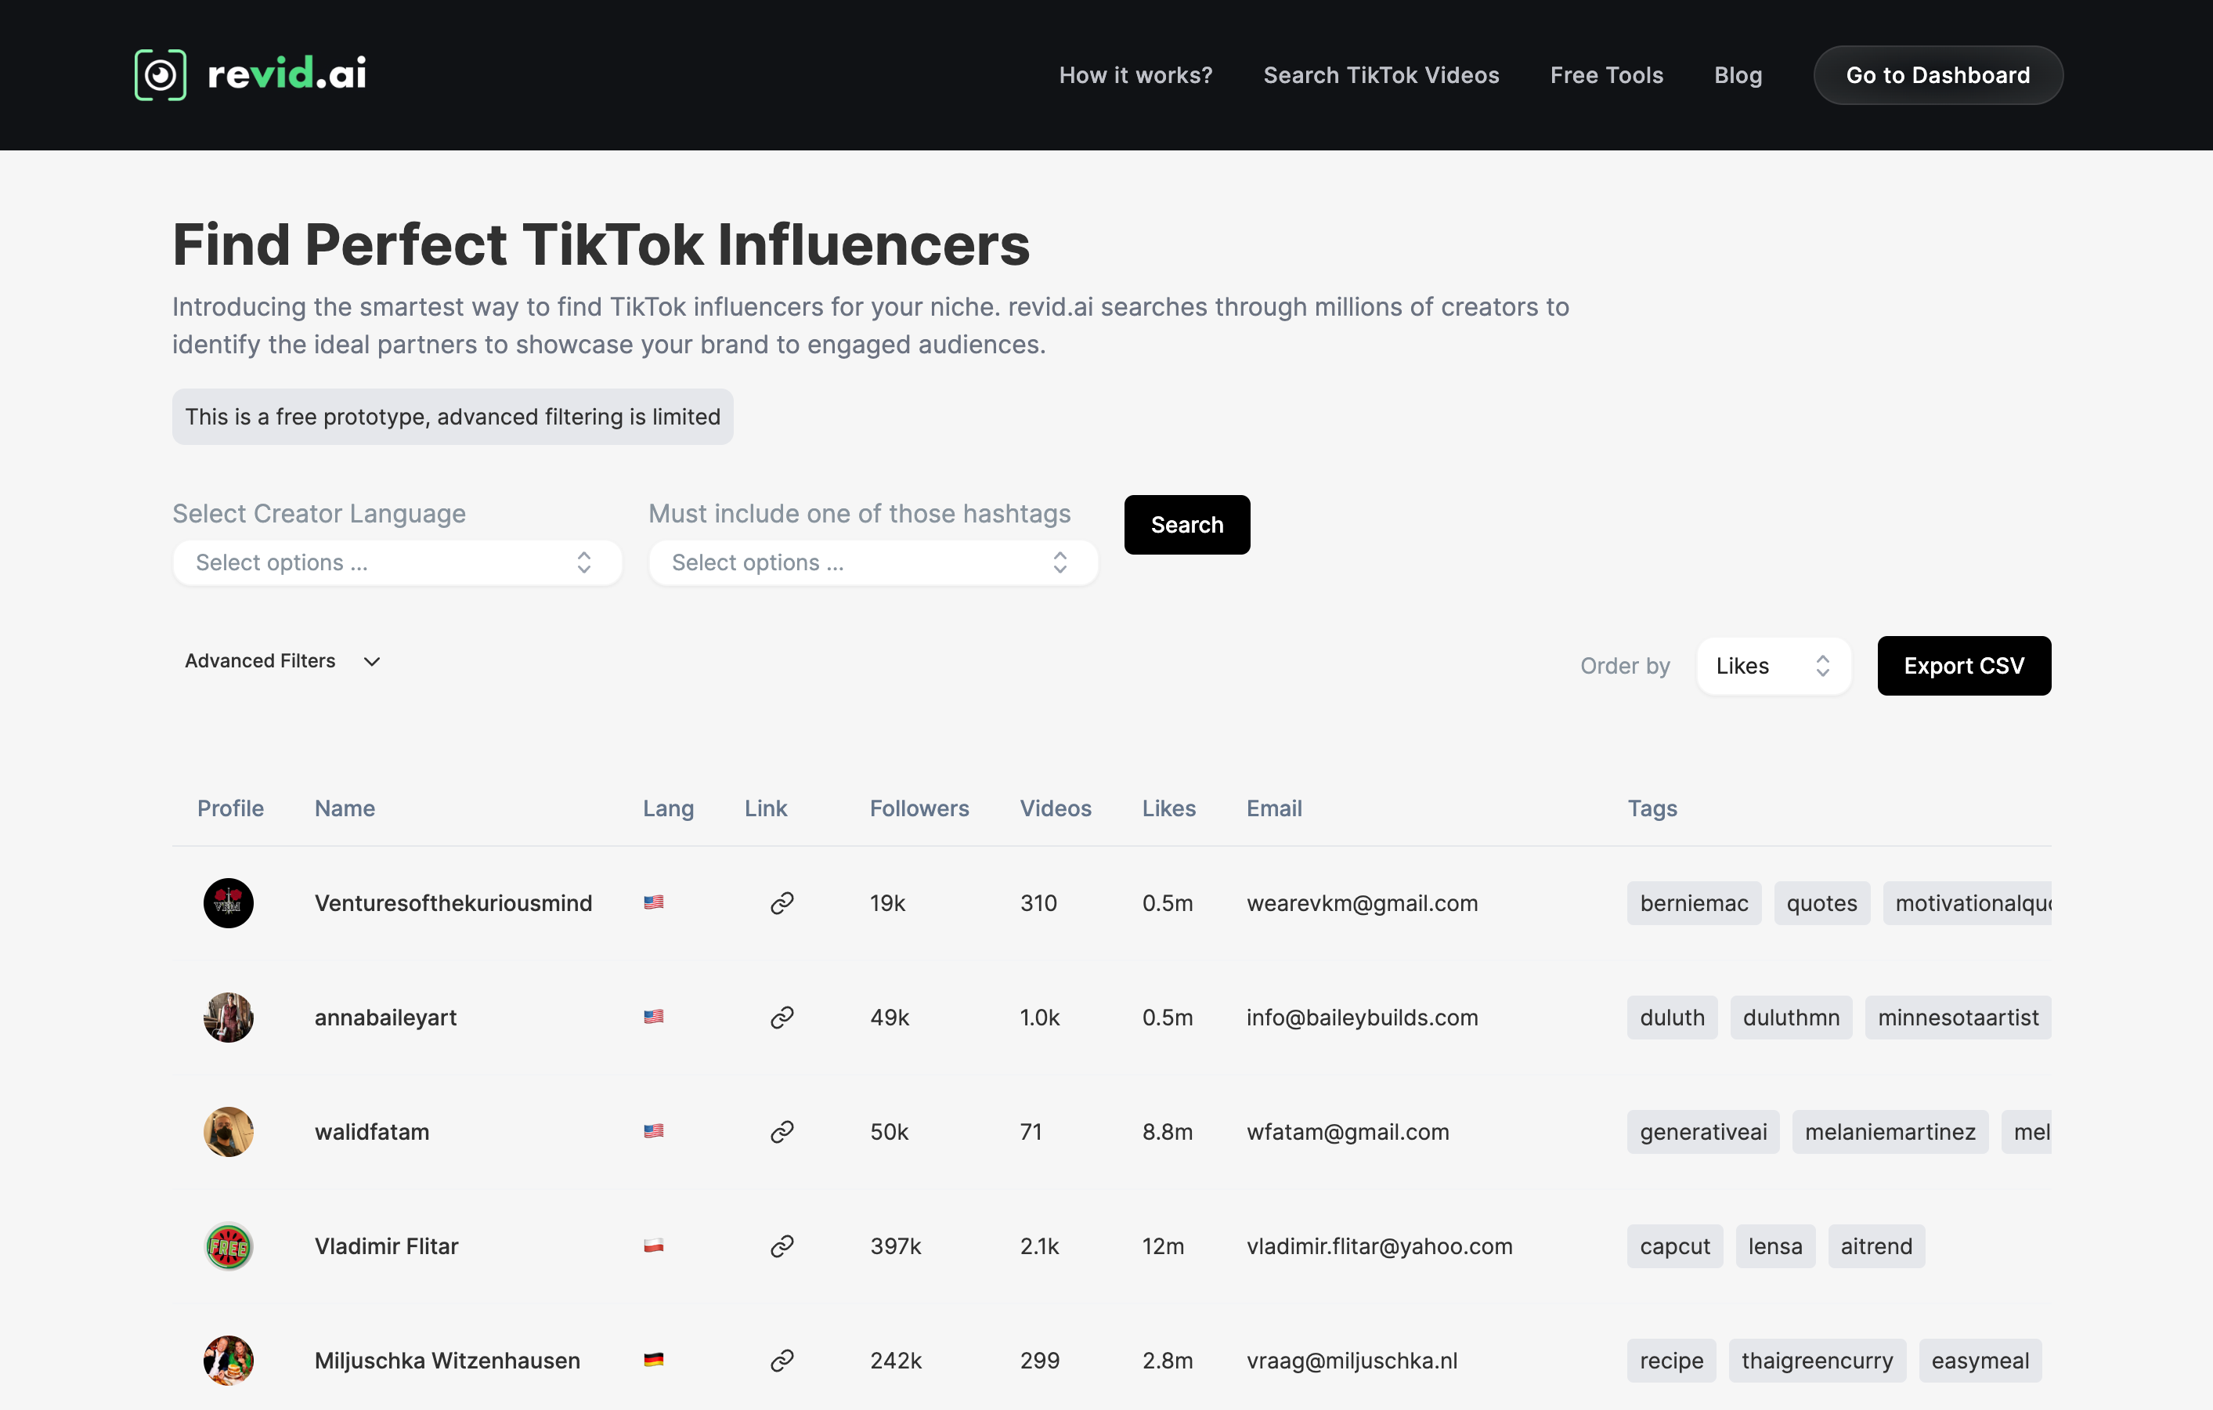Open the link icon for Venturesofthekuriousmind
Viewport: 2213px width, 1410px height.
coord(782,902)
